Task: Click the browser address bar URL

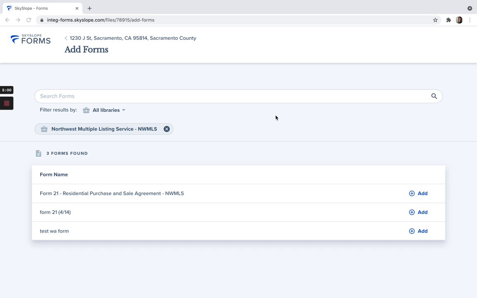Action: click(101, 20)
